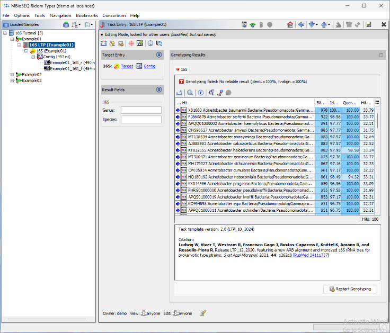Click the first icon of the editing toolbar

103,43
